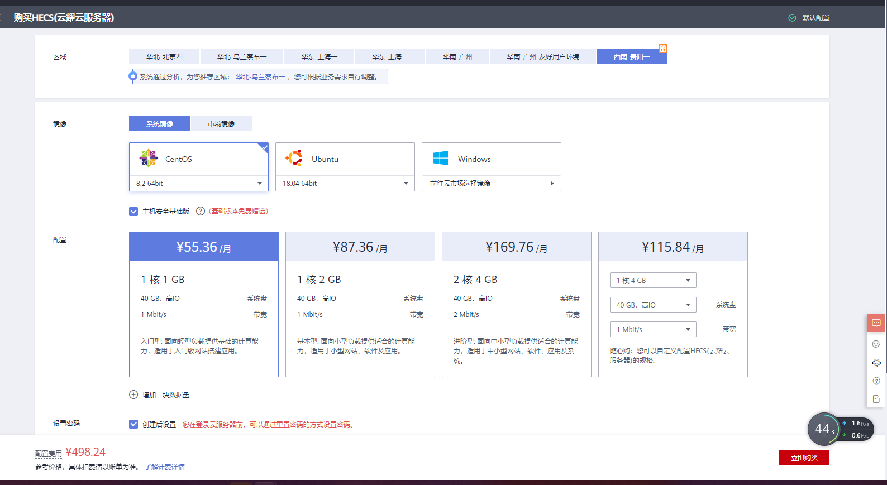Screen dimensions: 887x485
Task: Click the thumbs-up recommendation icon
Action: [133, 76]
